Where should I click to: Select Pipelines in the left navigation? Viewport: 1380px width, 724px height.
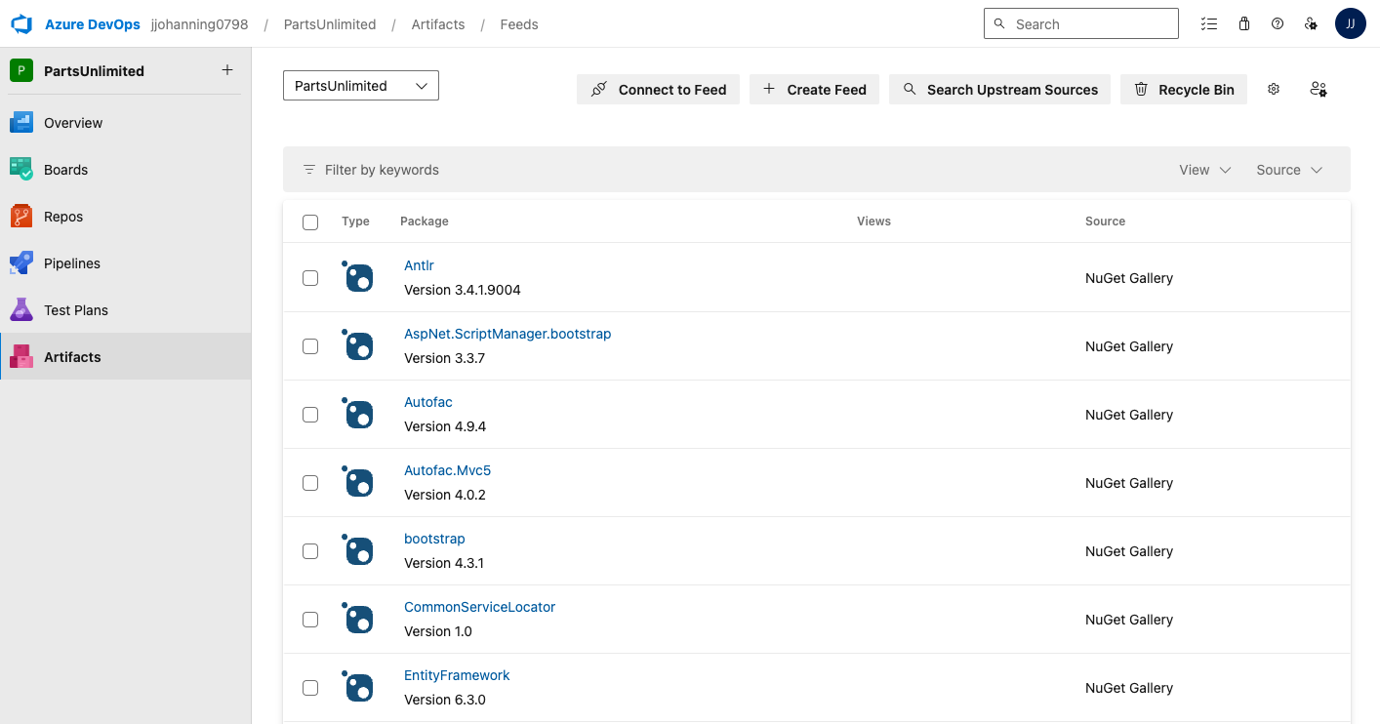70,262
